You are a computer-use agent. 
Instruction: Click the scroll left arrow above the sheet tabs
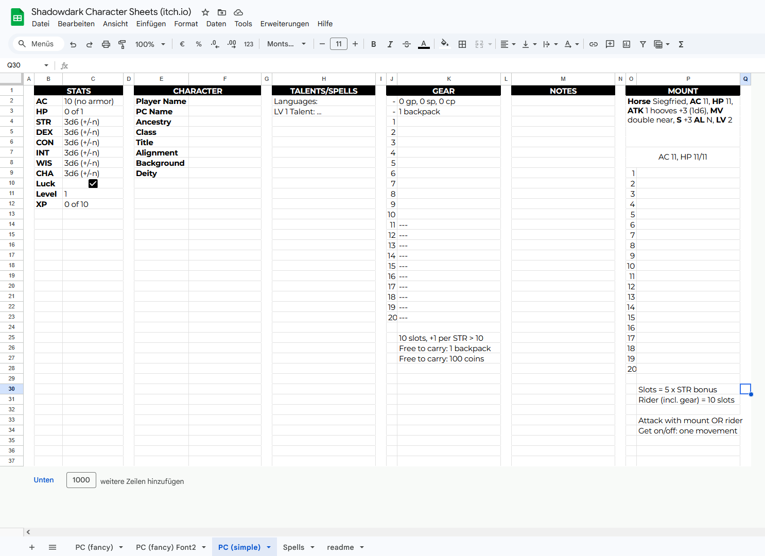tap(28, 532)
